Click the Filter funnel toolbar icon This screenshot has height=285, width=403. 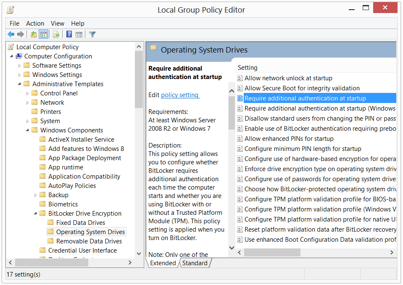point(92,34)
